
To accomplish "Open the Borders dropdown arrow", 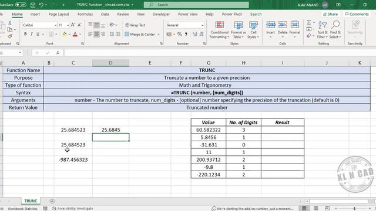I will tap(56, 34).
